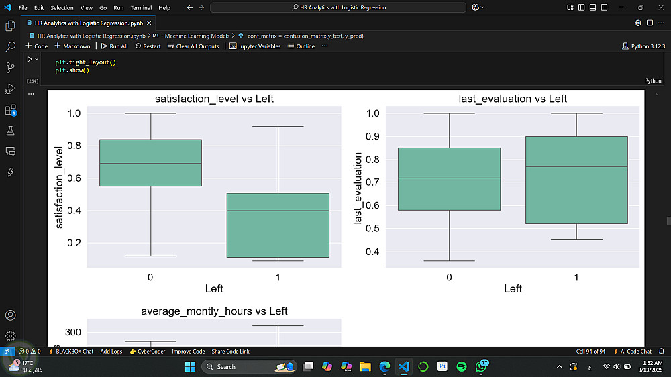Click the editor vertical scrollbar
This screenshot has width=671, height=377.
668,221
